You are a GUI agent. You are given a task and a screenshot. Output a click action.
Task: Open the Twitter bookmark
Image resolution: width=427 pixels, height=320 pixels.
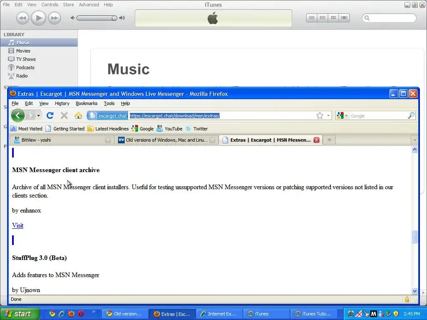[x=197, y=129]
